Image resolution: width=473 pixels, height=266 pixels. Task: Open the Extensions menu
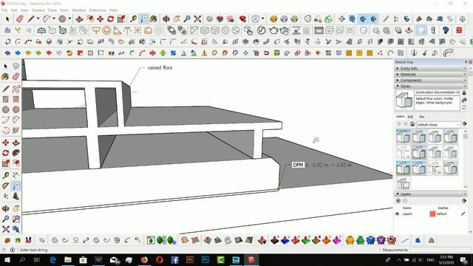pos(98,10)
